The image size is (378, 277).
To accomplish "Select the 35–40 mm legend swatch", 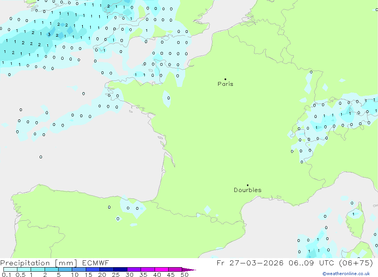I will tap(148, 269).
